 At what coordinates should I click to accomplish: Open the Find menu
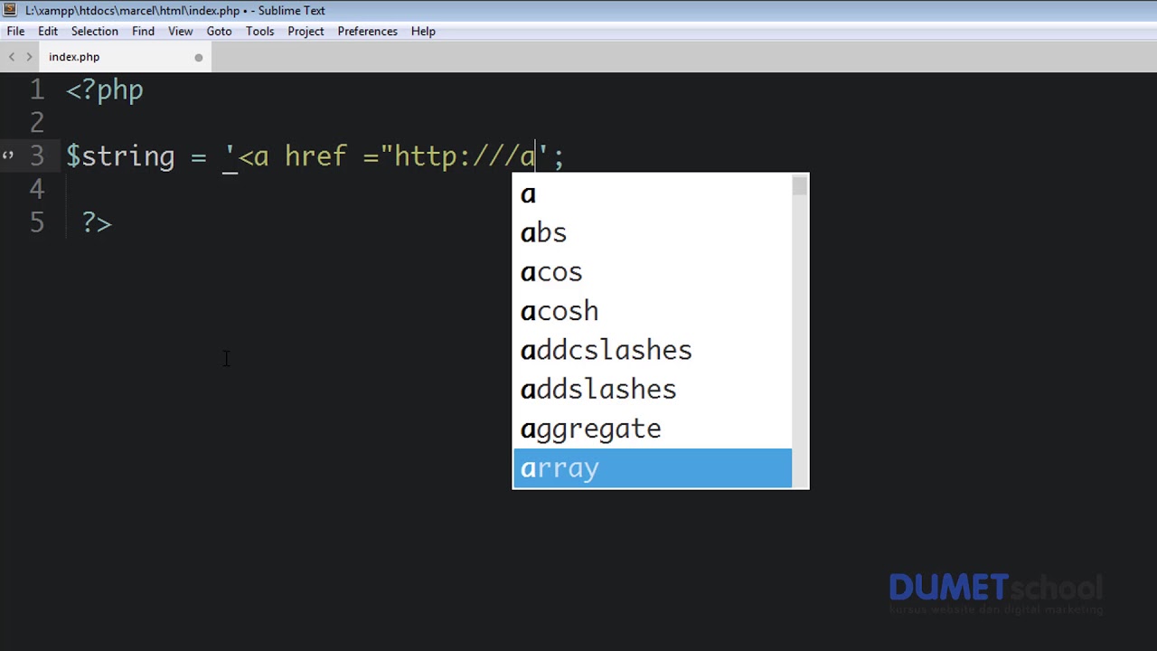point(143,31)
